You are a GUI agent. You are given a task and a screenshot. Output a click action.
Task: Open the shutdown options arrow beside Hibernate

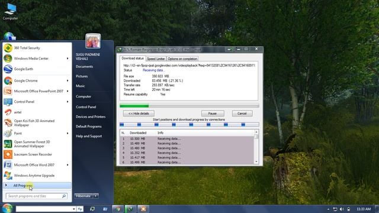point(96,196)
